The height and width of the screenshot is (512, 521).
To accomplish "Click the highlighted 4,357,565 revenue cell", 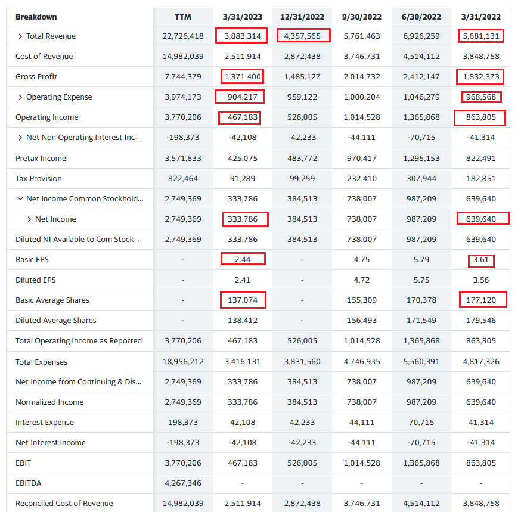I will pyautogui.click(x=302, y=36).
